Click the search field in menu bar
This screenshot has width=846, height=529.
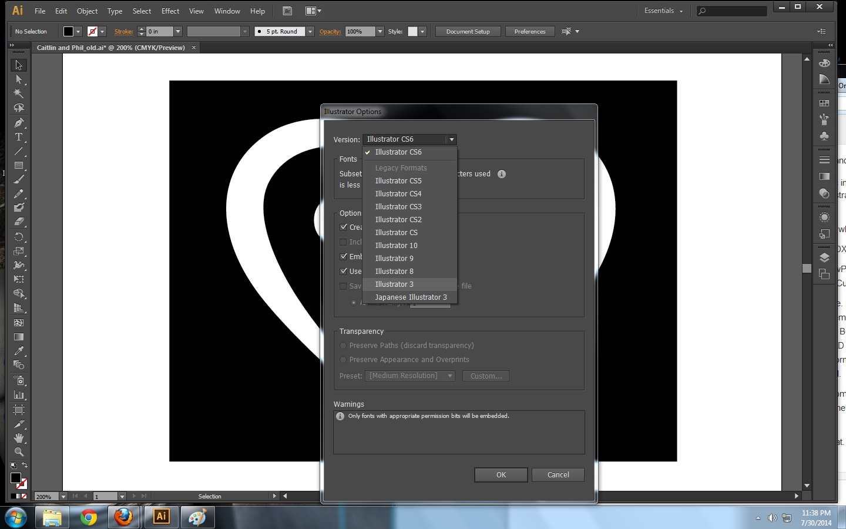732,11
